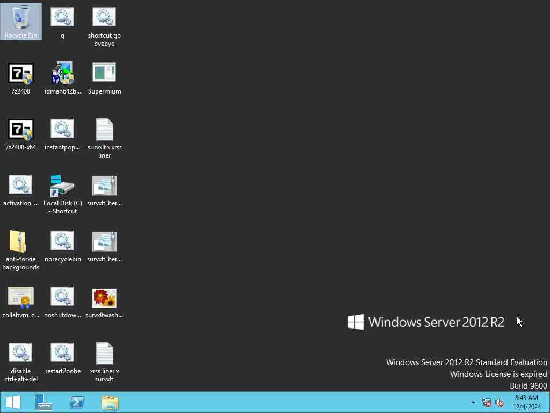The image size is (550, 413).
Task: Select the disable ctrl+alt+del file icon
Action: (x=21, y=362)
